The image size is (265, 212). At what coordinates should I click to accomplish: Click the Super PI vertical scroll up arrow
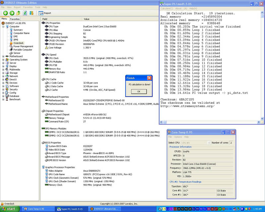click(262, 13)
